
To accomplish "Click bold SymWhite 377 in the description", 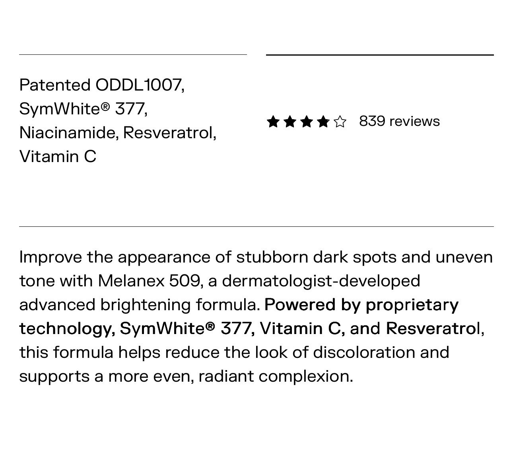I will tap(185, 328).
